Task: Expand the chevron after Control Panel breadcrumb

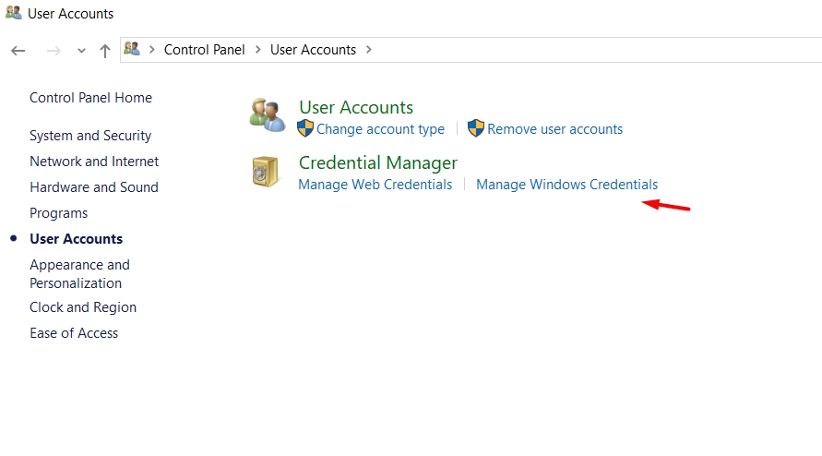Action: coord(258,49)
